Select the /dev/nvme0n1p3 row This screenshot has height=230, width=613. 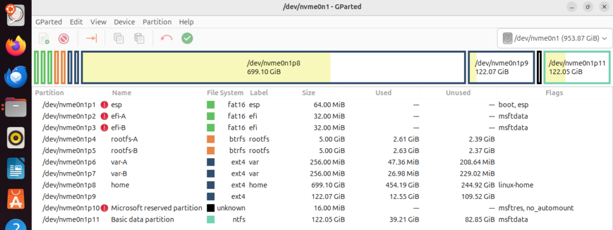322,127
